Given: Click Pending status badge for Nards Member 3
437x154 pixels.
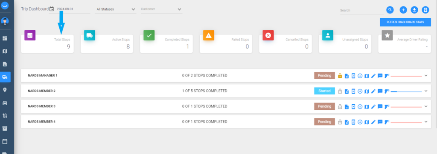Looking at the screenshot, I should (x=324, y=106).
